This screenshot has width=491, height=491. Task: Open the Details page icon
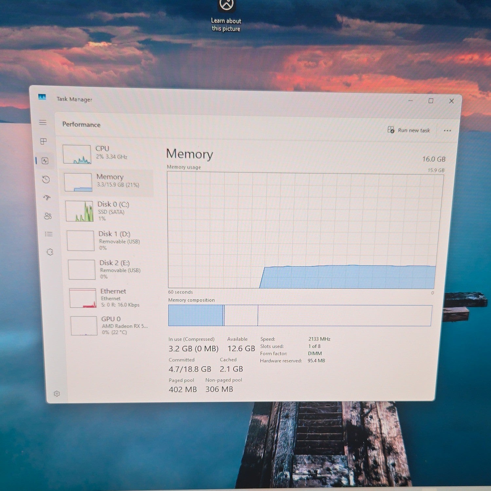point(49,234)
